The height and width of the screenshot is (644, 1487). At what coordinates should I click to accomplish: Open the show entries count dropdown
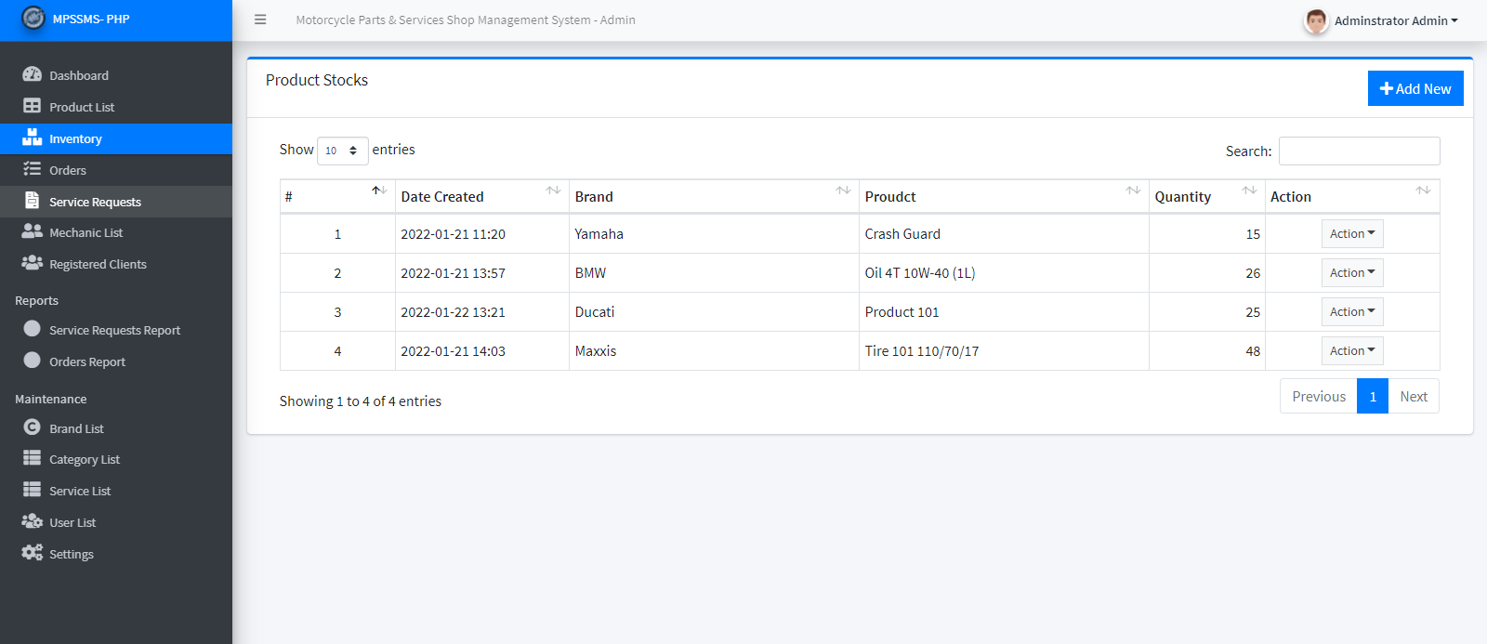343,151
